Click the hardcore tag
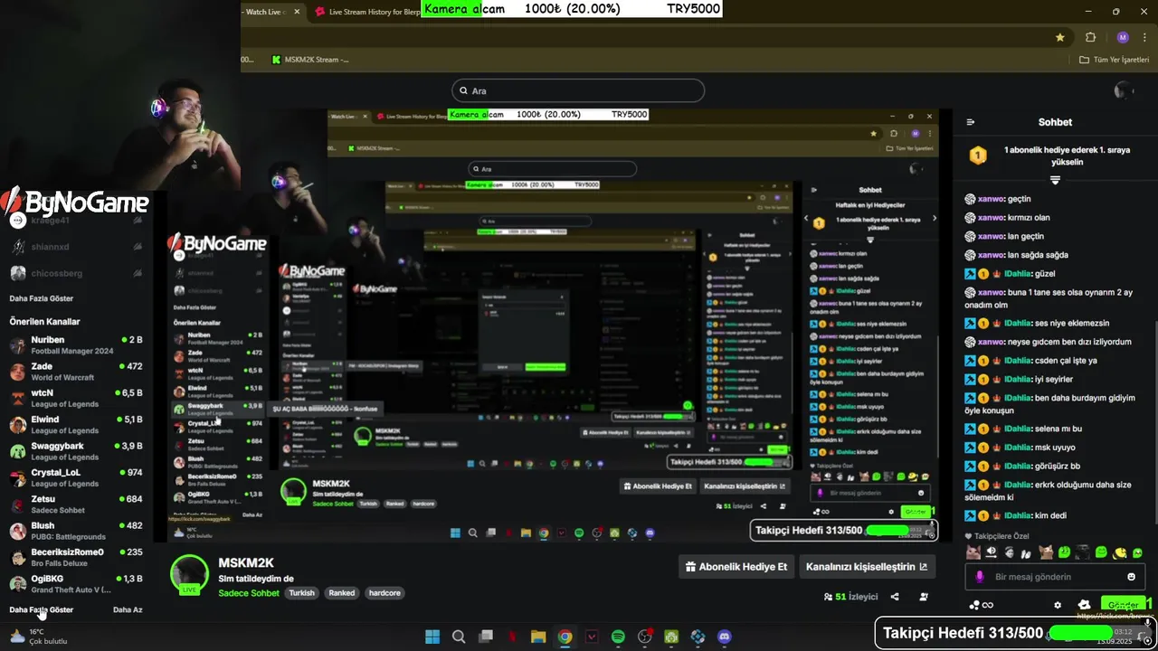This screenshot has width=1158, height=651. [384, 593]
